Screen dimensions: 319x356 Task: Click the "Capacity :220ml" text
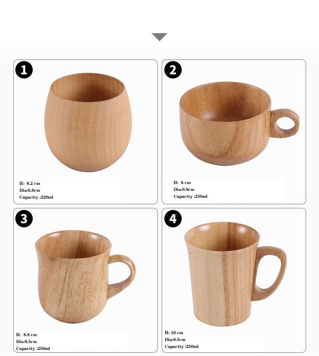pos(36,197)
